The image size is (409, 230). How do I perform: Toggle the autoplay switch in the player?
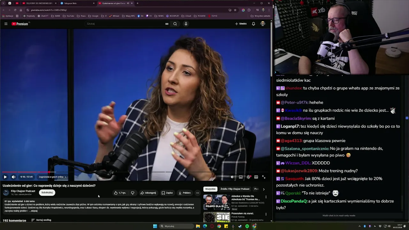tap(232, 177)
